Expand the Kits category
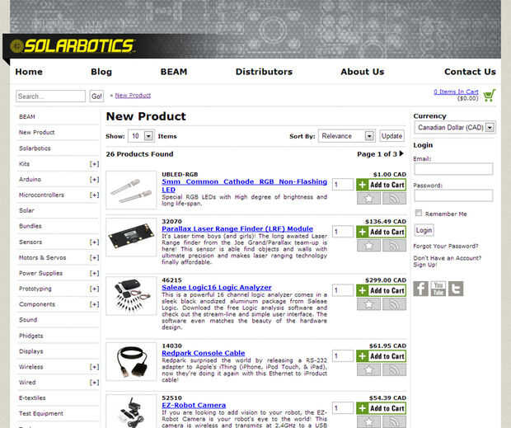The height and width of the screenshot is (428, 511). 94,164
